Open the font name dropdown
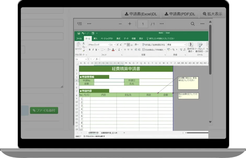Image resolution: width=246 pixels, height=158 pixels. 109,45
